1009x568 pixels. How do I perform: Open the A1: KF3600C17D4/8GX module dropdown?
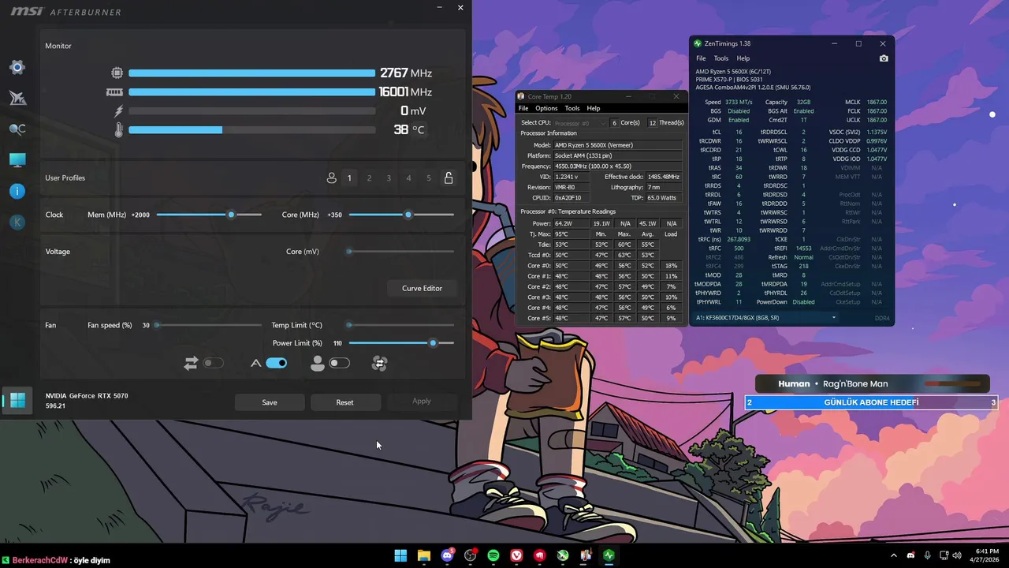click(765, 318)
